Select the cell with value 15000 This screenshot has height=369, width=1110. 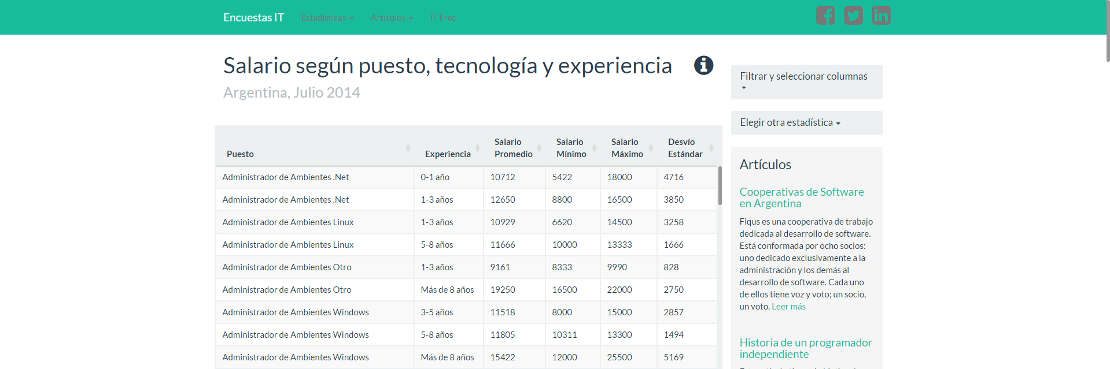(x=629, y=312)
